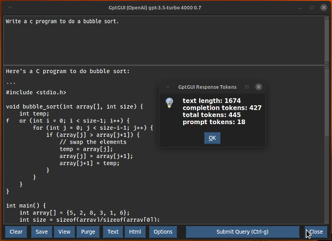
Task: Open the main GptGUI window menu chevron
Action: pyautogui.click(x=10, y=8)
